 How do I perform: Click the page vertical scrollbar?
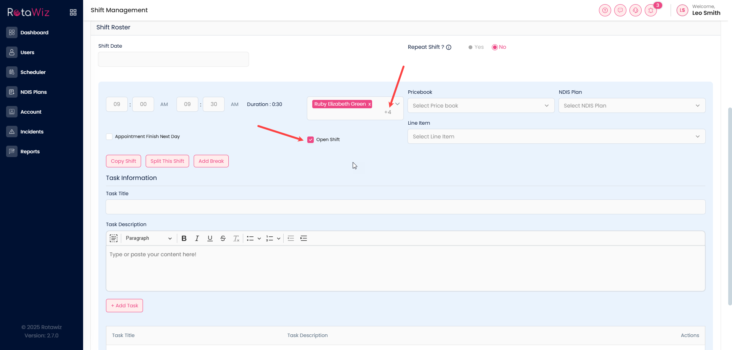[x=730, y=206]
